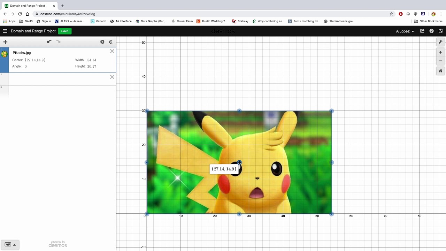Click the Domain and Range Project title
This screenshot has height=251, width=446.
33,31
